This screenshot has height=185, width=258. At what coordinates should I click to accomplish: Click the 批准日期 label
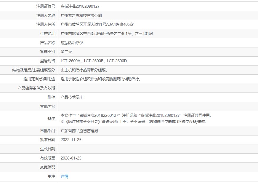(48, 140)
